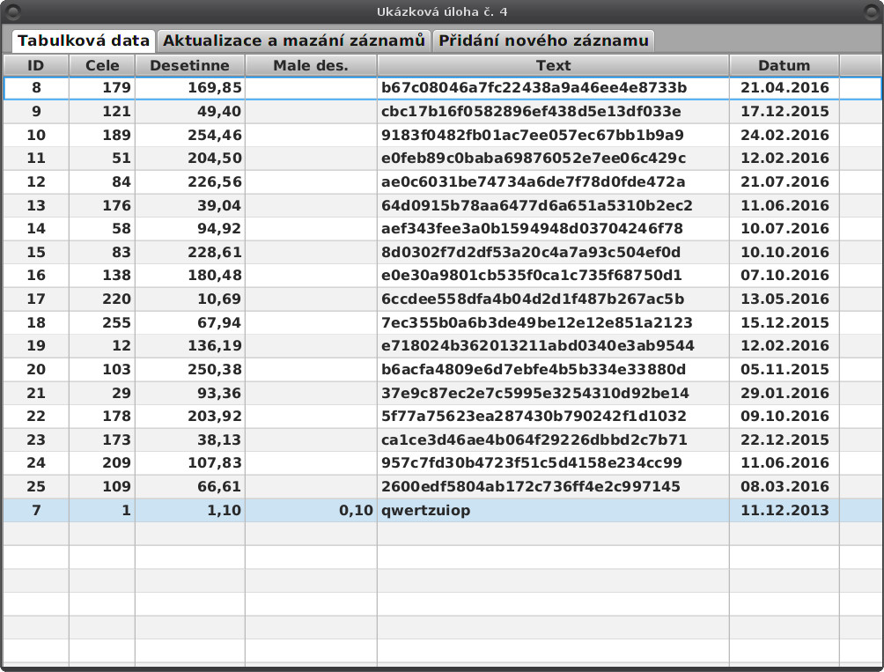Viewport: 884px width, 672px height.
Task: Select text cell e0feb89c0baba69876052e7ee06c429c
Action: 553,159
